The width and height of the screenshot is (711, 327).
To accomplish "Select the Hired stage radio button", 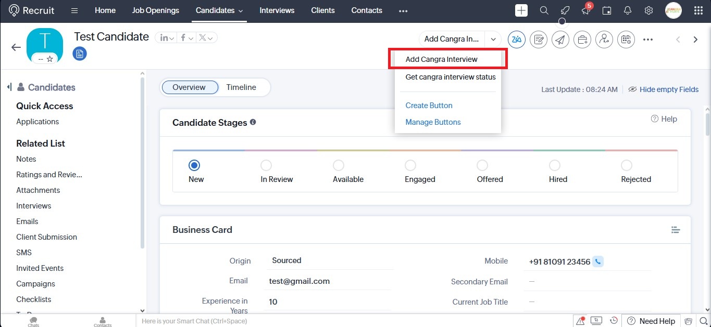I will [555, 165].
